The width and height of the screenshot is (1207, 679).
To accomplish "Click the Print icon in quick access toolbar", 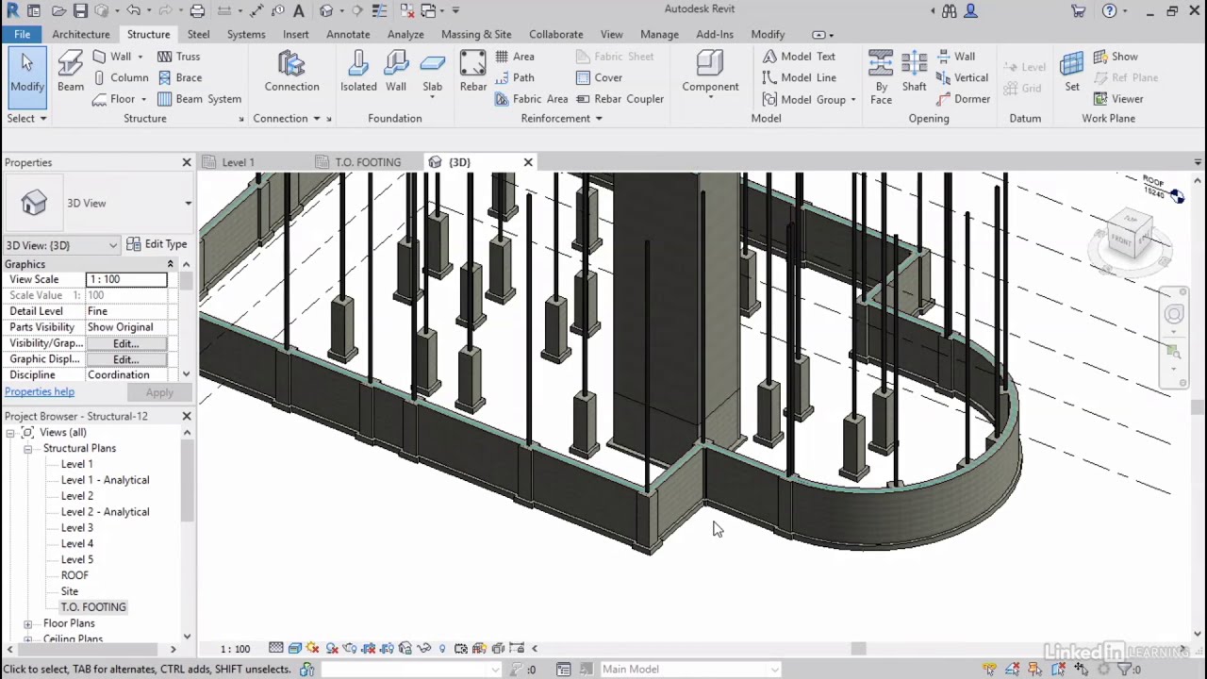I will click(197, 10).
